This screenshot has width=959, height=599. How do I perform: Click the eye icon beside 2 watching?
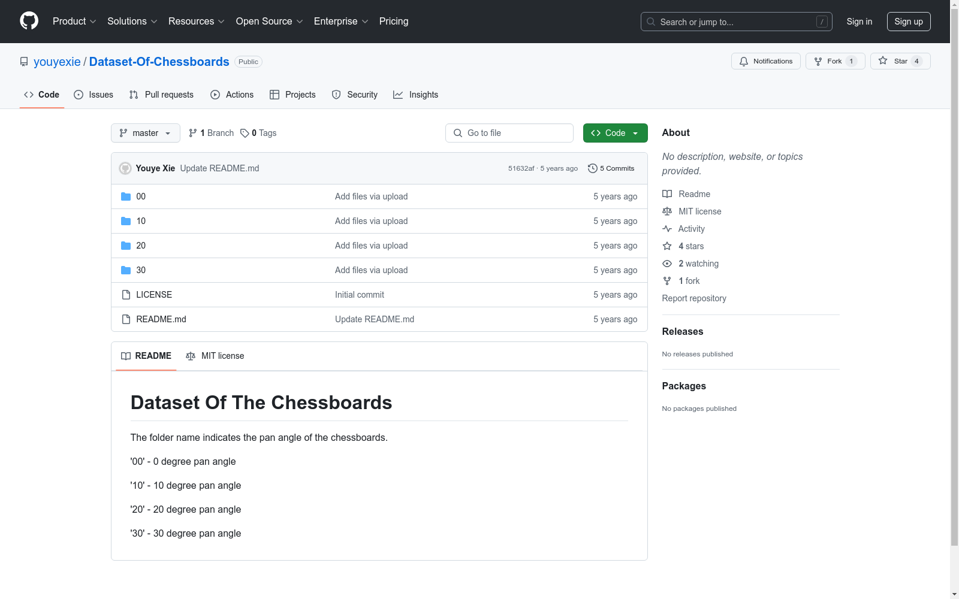click(667, 264)
